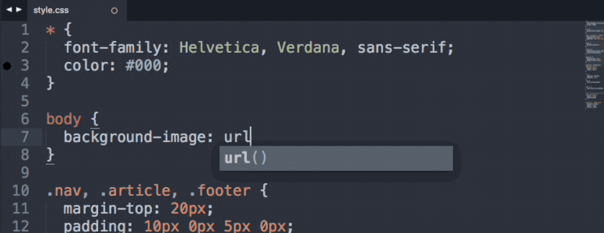The height and width of the screenshot is (233, 604).
Task: Click line number 7 in the gutter
Action: click(x=25, y=137)
